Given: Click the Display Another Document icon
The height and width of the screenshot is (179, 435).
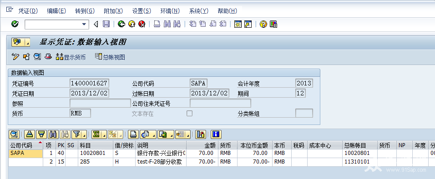Looking at the screenshot, I should (26, 57).
